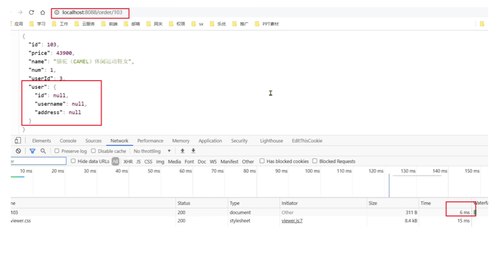Check Has blocked cookies
The image size is (496, 255).
point(262,161)
